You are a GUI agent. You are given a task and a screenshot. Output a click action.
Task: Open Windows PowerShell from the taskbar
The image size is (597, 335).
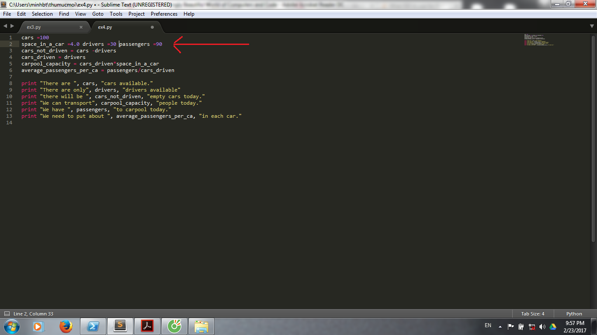click(93, 326)
